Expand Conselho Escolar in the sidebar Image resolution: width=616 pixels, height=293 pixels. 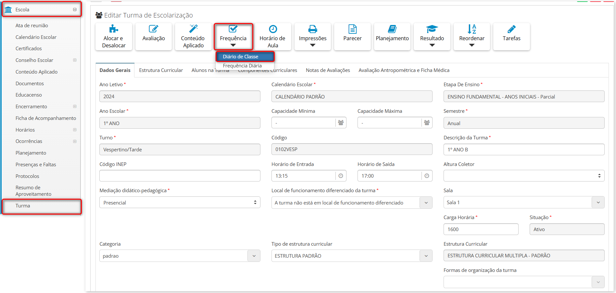coord(75,60)
